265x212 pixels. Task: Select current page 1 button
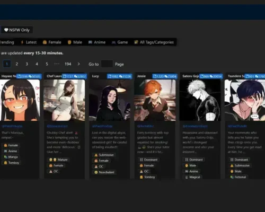pos(7,64)
